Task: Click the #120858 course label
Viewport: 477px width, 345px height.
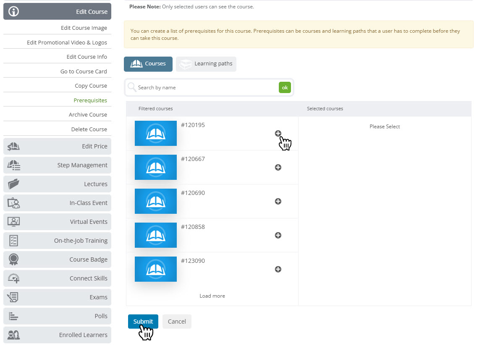Action: (x=193, y=227)
